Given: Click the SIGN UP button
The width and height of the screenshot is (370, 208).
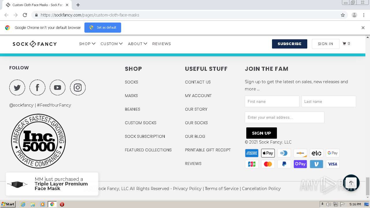Looking at the screenshot, I should pyautogui.click(x=262, y=133).
